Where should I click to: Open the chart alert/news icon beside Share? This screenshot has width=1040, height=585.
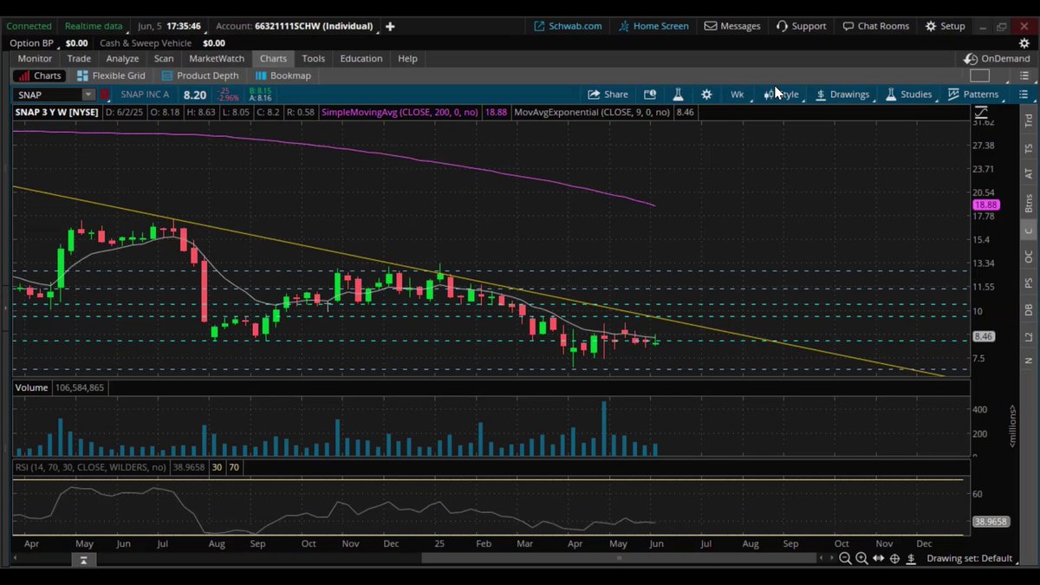pos(650,94)
